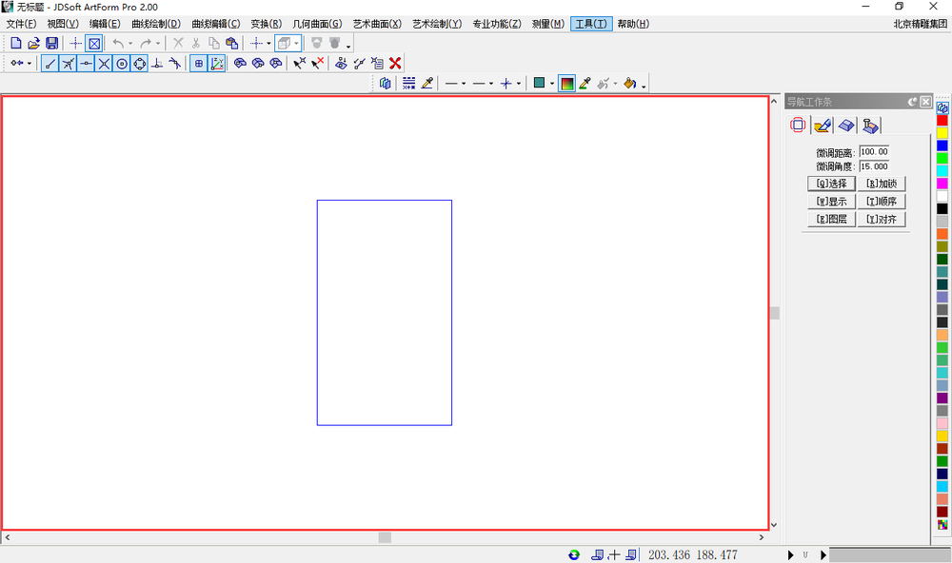Save the document with the floppy disk icon
The image size is (952, 563).
click(51, 43)
